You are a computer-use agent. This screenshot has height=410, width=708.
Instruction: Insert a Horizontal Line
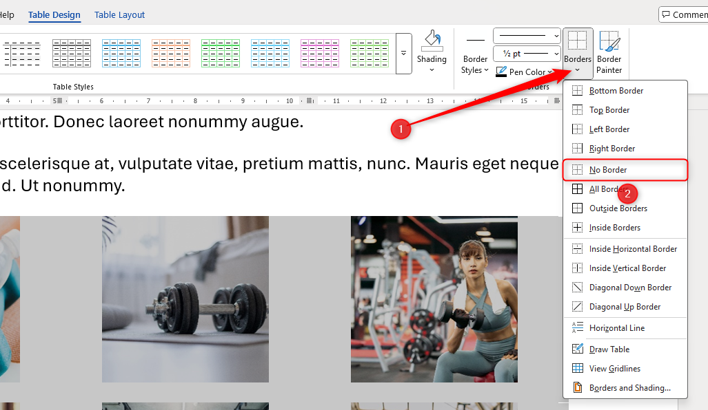[616, 328]
